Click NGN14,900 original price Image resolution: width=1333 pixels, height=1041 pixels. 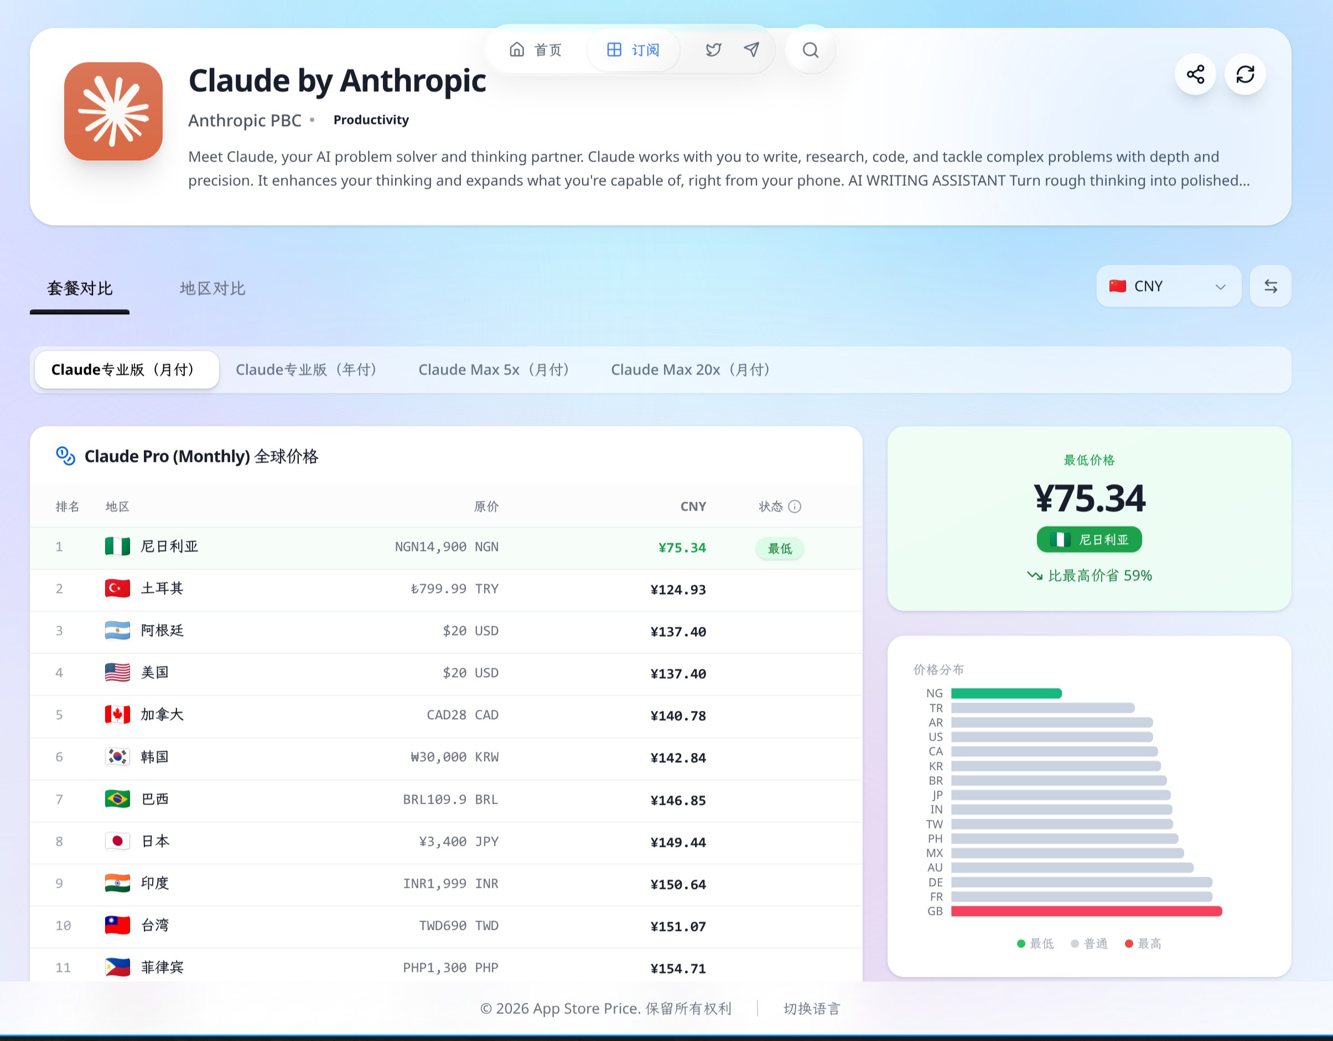[x=447, y=546]
